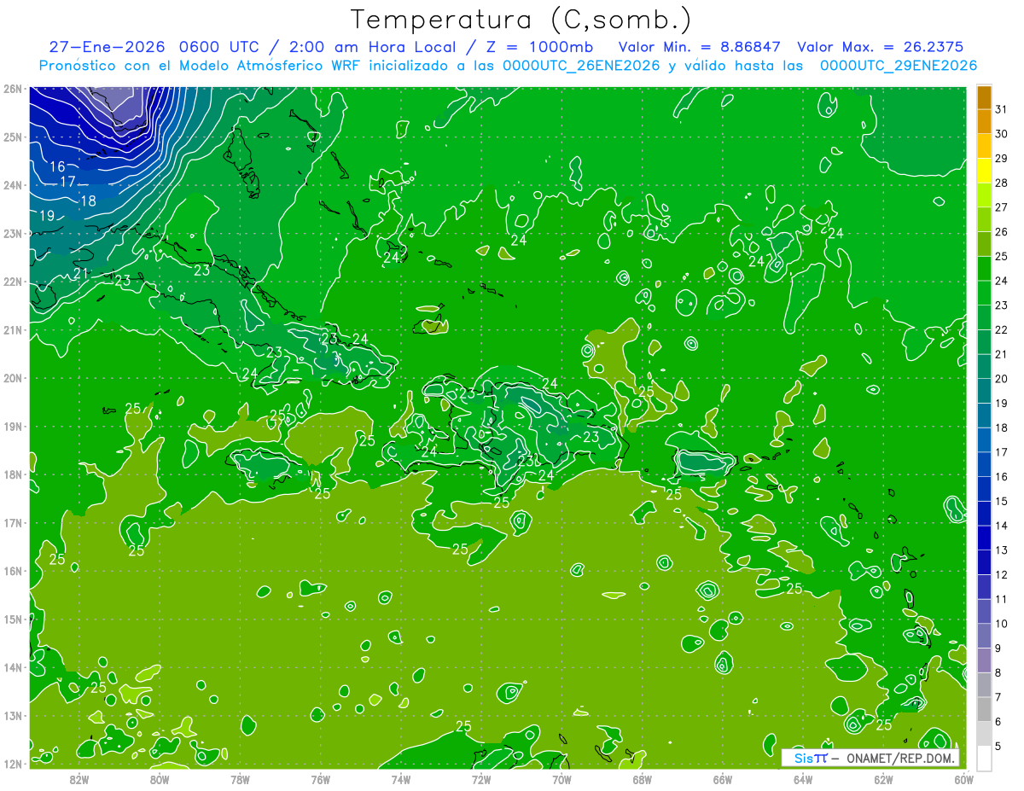Screen dimensions: 1024x791
Task: Click the colorbar label 12
Action: pos(1001,575)
